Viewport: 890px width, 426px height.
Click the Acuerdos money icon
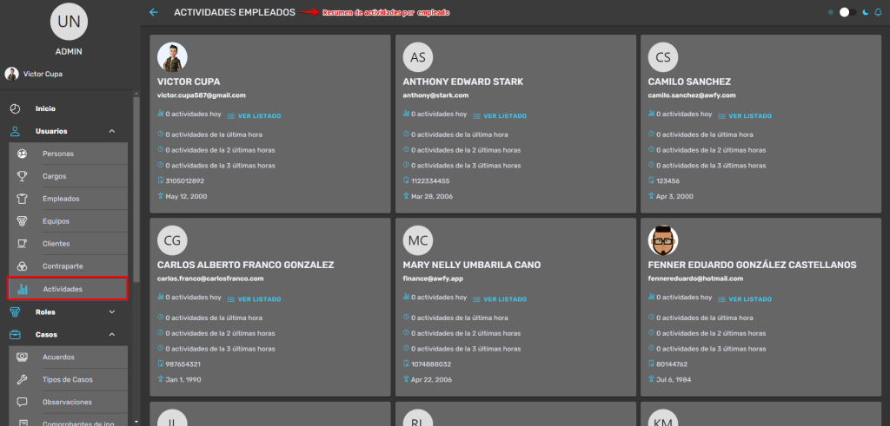tap(22, 357)
